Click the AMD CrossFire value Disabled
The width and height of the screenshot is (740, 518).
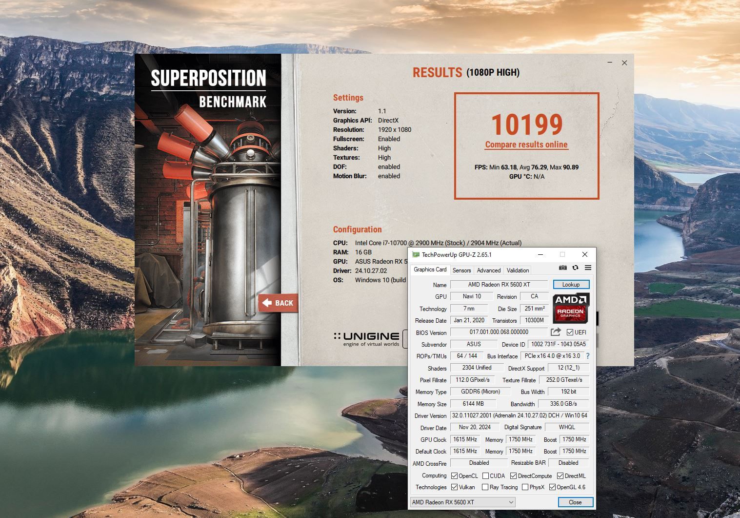coord(479,463)
